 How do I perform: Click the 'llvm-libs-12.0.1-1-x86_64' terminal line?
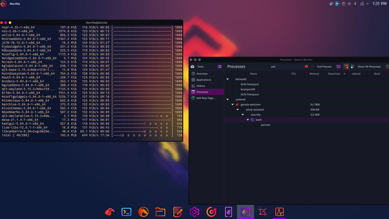click(x=92, y=127)
